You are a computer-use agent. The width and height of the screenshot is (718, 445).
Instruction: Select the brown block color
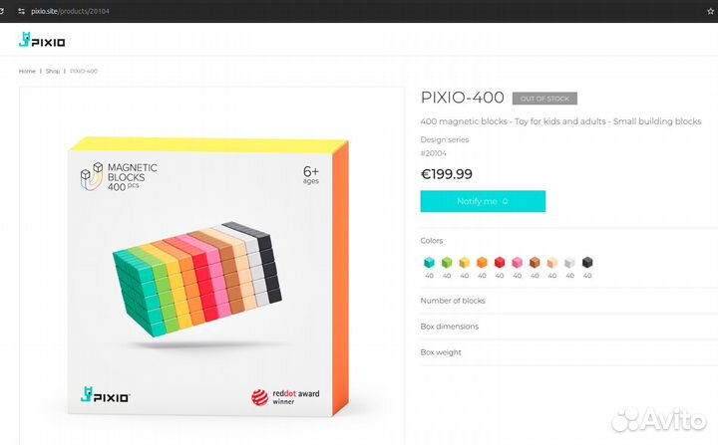coord(535,263)
